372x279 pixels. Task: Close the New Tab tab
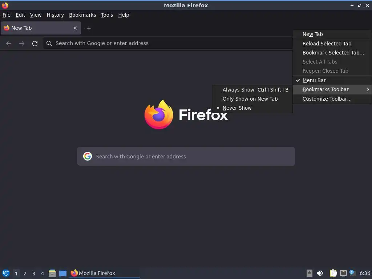point(75,28)
